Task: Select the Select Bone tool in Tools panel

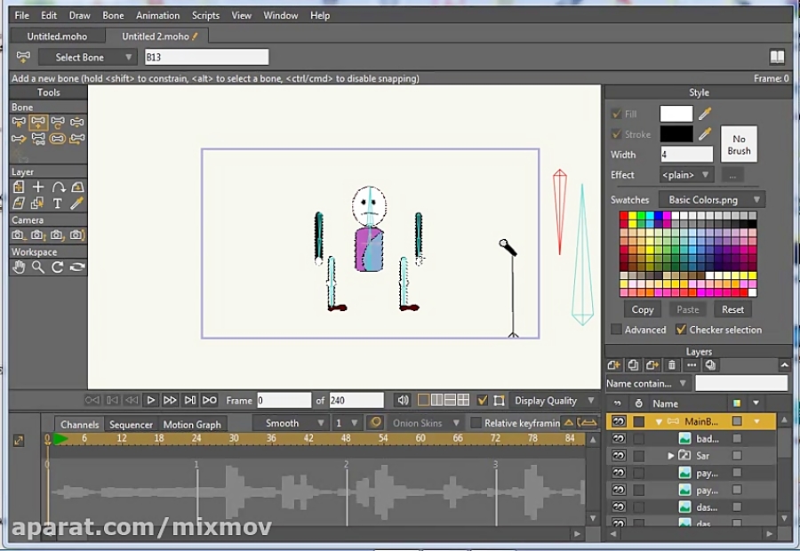Action: (19, 122)
